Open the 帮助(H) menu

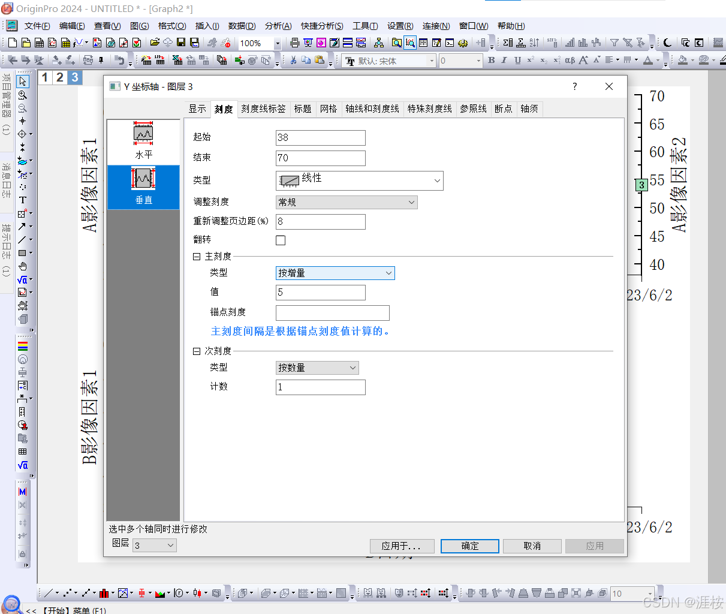pos(511,26)
